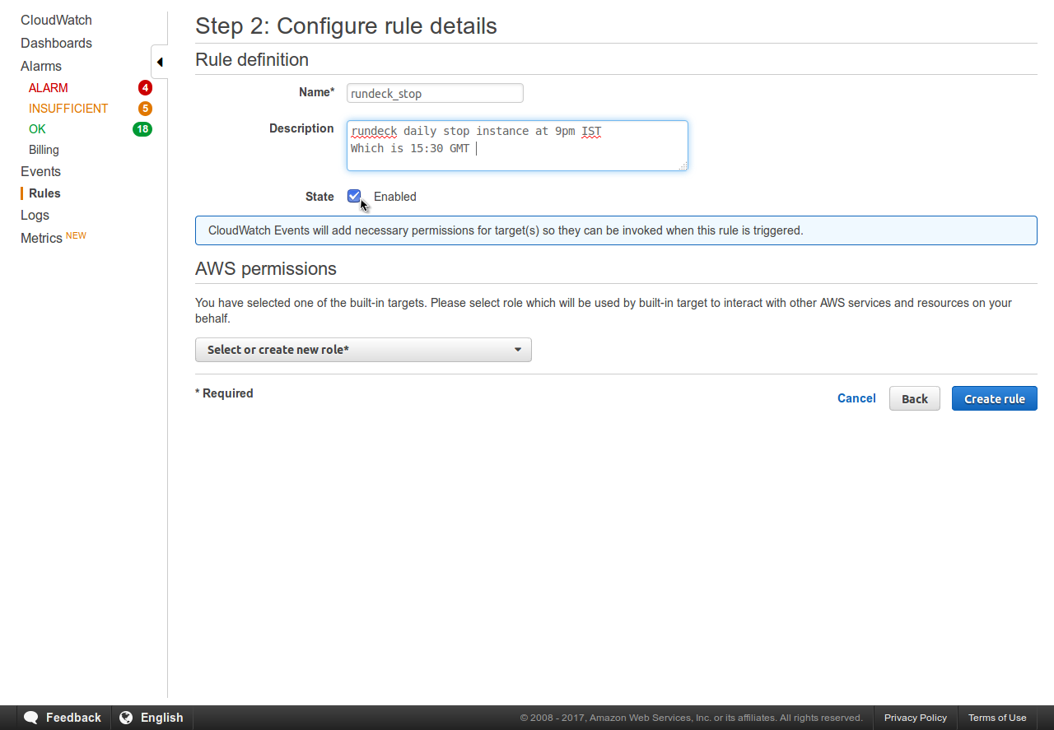Click the Step 2: Configure rule details heading
This screenshot has width=1054, height=730.
point(346,26)
